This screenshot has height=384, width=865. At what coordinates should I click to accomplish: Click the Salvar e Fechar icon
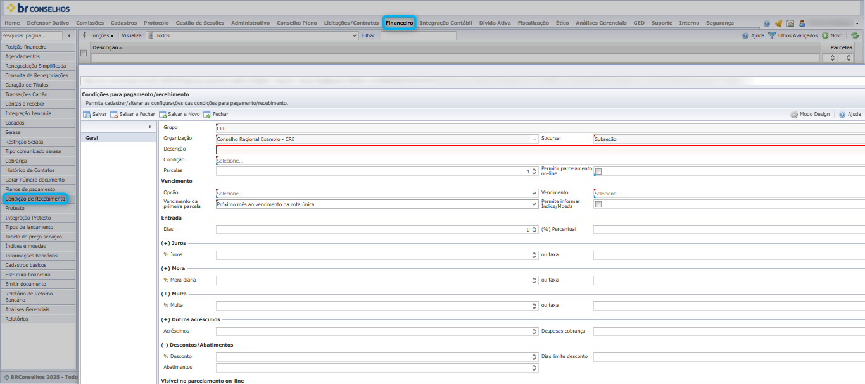click(114, 115)
